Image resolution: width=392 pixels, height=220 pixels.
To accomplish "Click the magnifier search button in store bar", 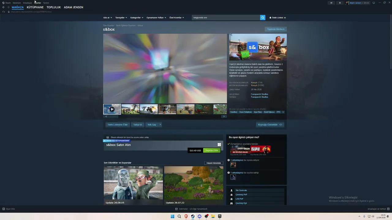I will coord(263,18).
